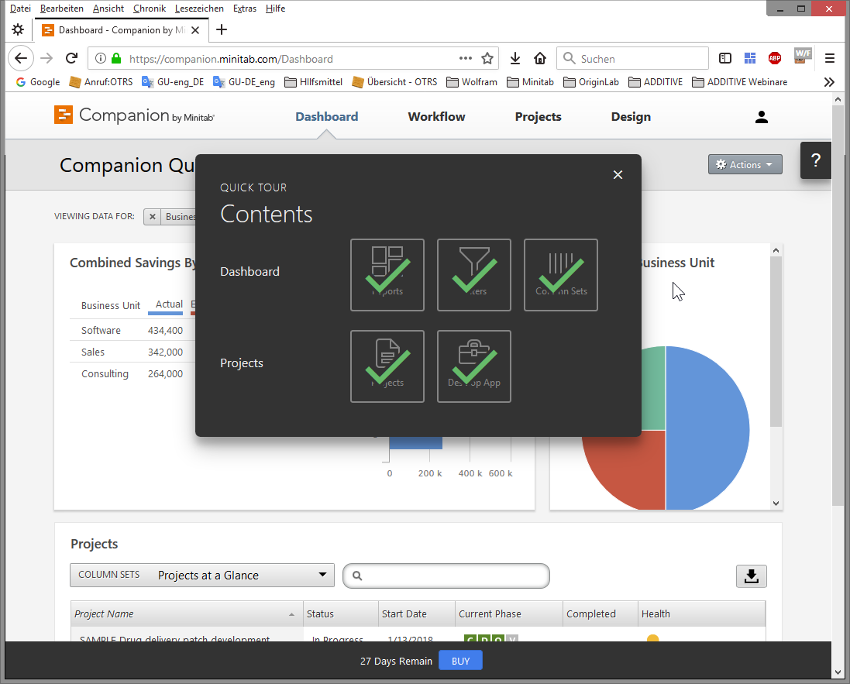Open the help question mark panel
Viewport: 850px width, 684px height.
815,160
